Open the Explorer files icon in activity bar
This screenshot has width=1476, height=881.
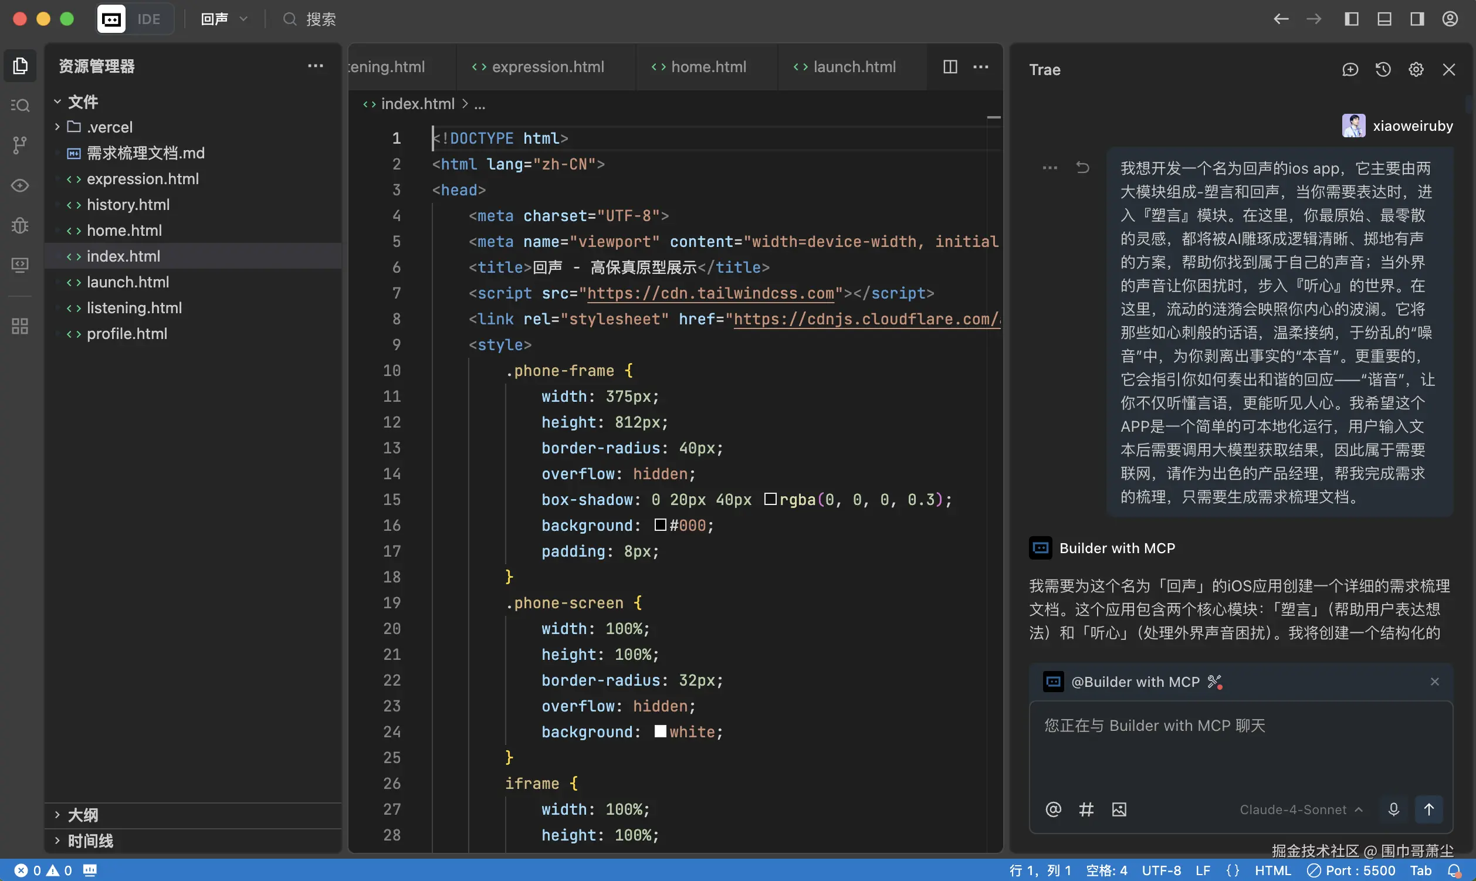click(20, 65)
